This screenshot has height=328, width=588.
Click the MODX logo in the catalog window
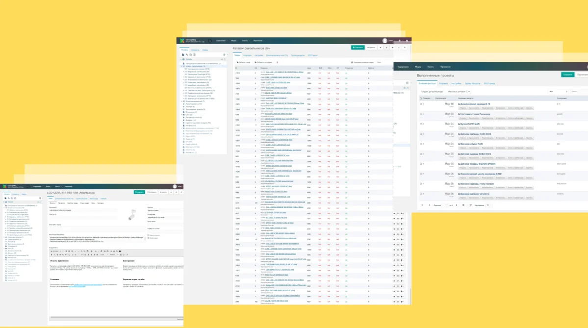(x=182, y=41)
